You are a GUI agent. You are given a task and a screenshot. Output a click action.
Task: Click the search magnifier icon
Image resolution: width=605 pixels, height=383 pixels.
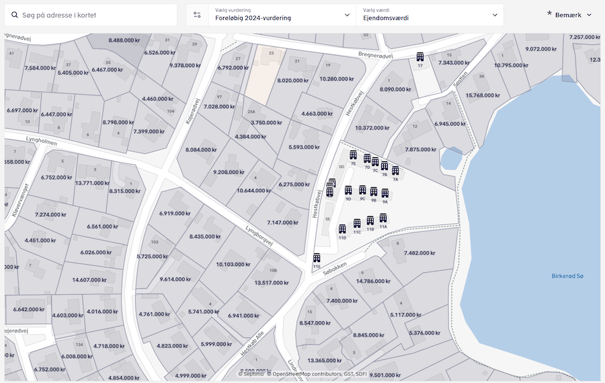15,15
